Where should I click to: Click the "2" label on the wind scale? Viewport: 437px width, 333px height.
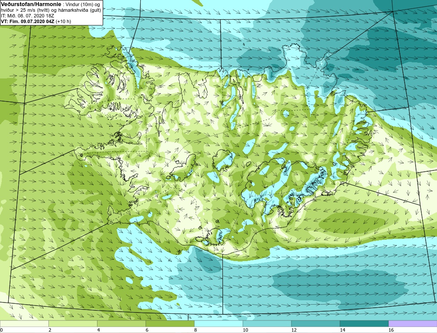pyautogui.click(x=50, y=330)
